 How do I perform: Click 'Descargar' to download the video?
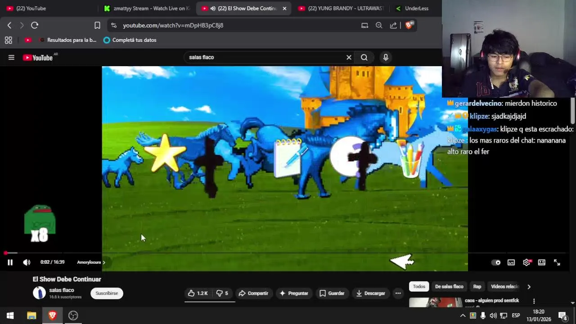370,293
